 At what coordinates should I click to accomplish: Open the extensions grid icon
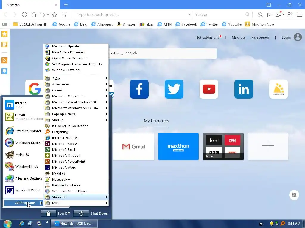pyautogui.click(x=290, y=15)
